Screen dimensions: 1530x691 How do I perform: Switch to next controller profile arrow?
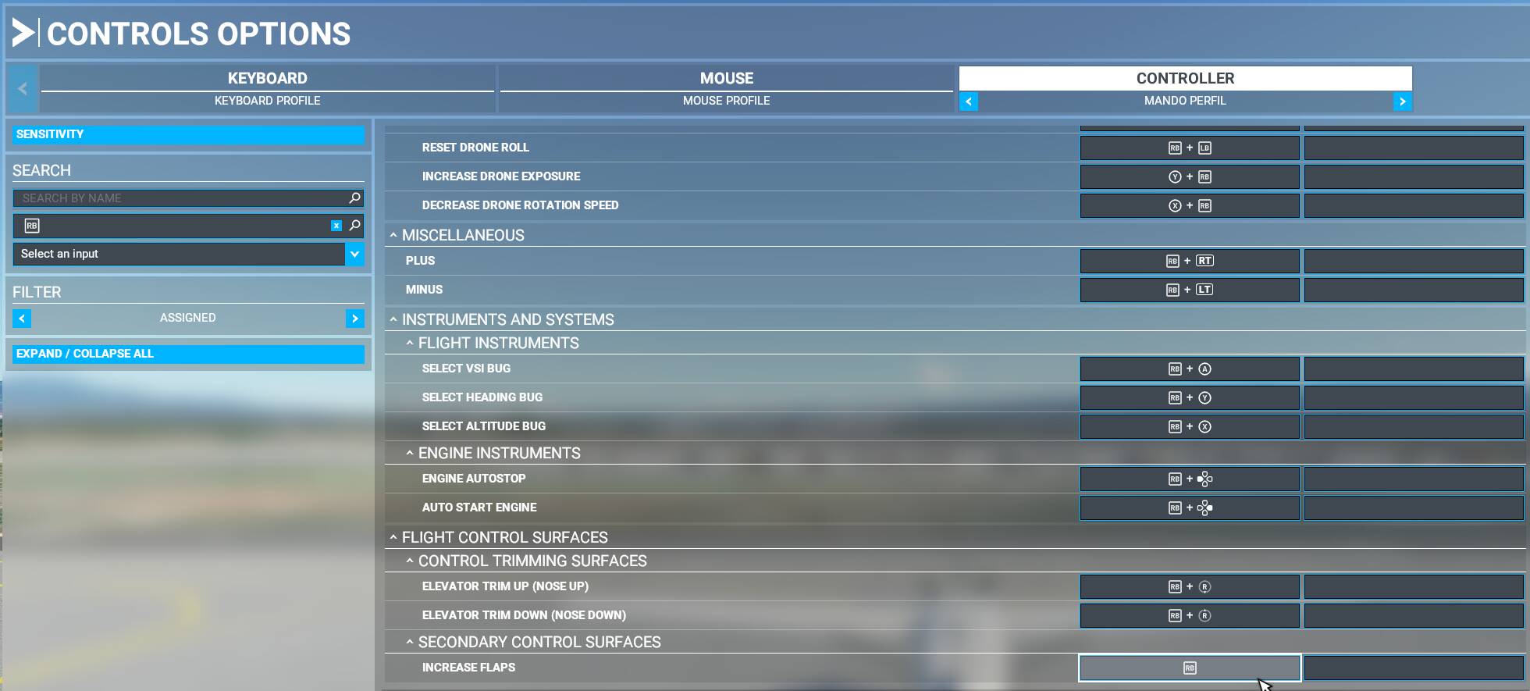pyautogui.click(x=1402, y=102)
